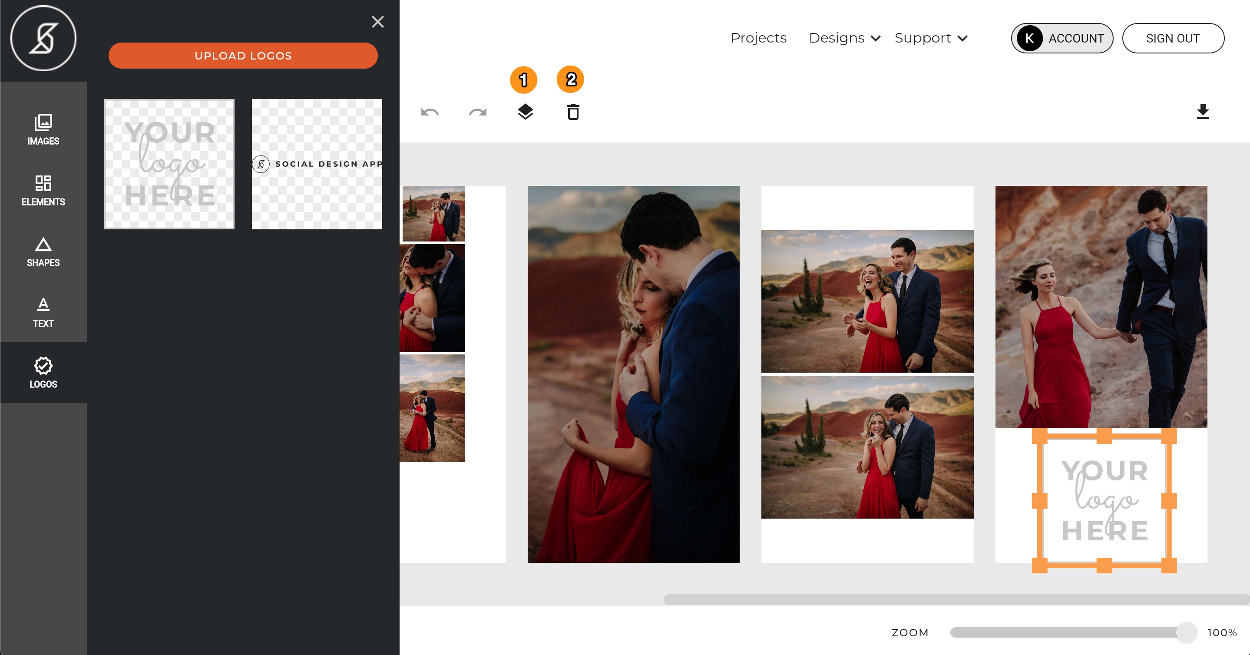Select the Logos panel in sidebar
Screen dimensions: 1250x655
point(43,373)
